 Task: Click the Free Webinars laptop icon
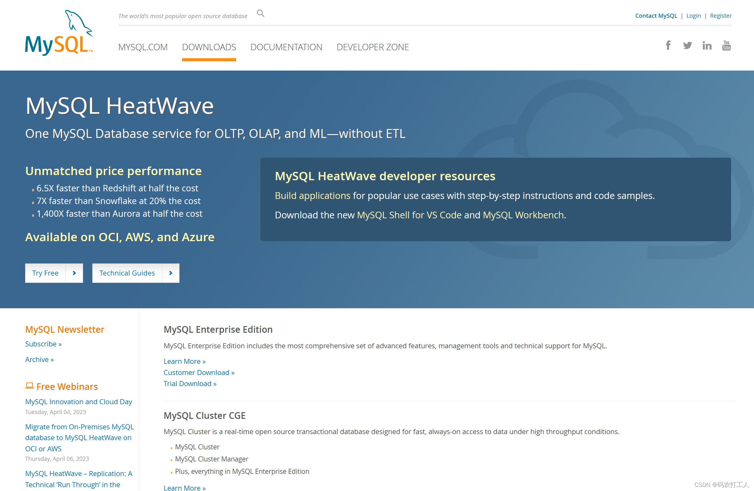click(29, 386)
